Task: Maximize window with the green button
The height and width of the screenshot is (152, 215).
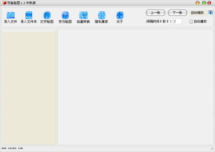Action: coord(204,3)
